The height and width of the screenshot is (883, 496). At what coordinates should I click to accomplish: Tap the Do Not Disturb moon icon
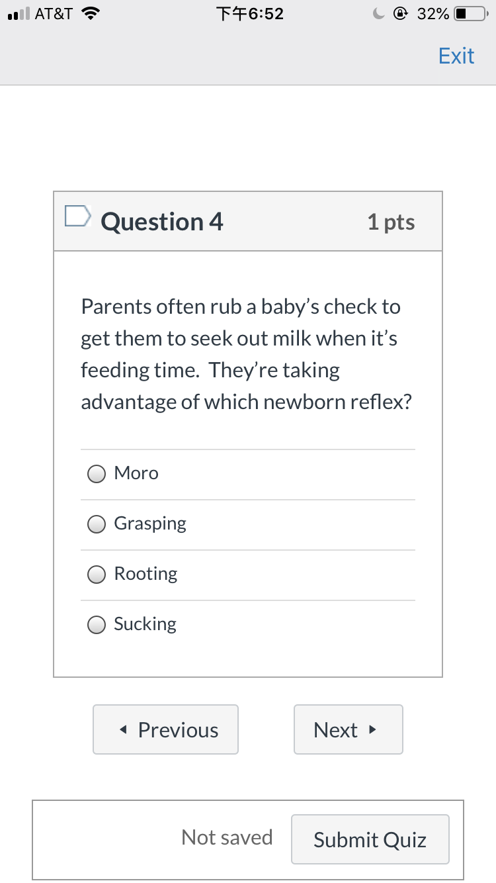tap(378, 14)
